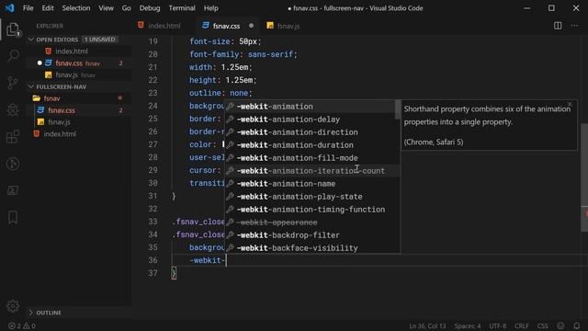
Task: Choose the -webkit-animation-direction suggestion
Action: click(312, 132)
